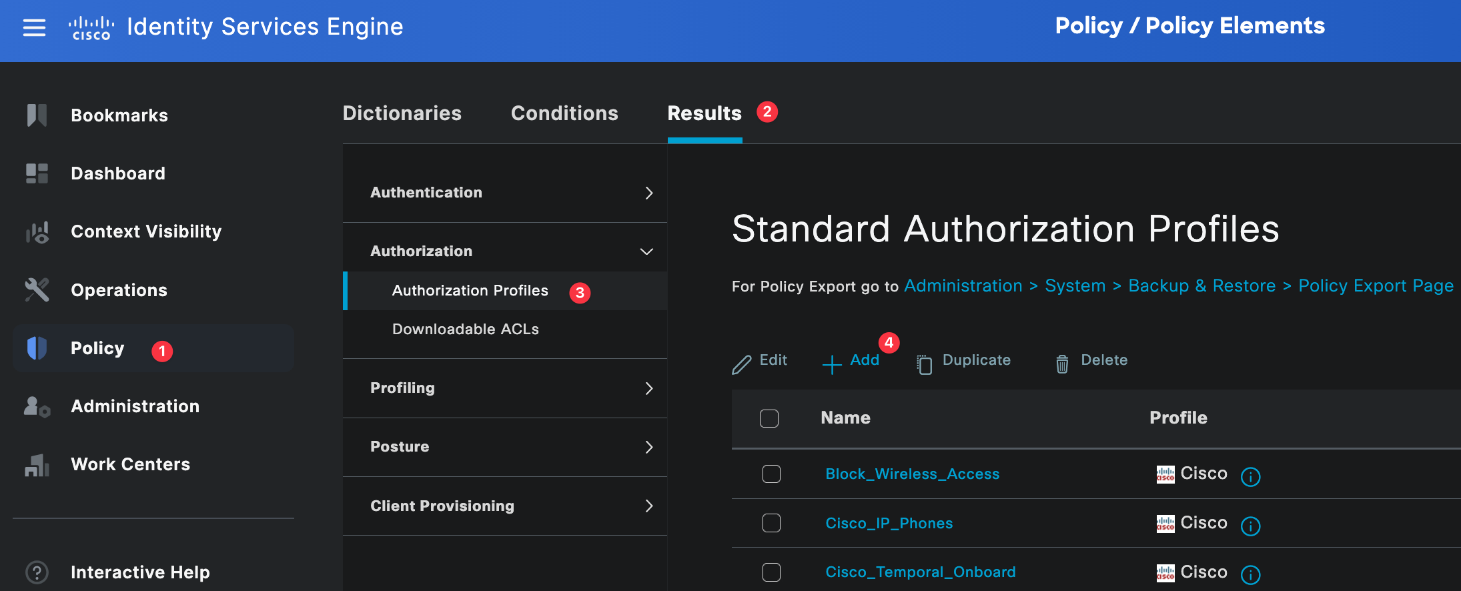Select Downloadable ACLs in the tree

(465, 330)
